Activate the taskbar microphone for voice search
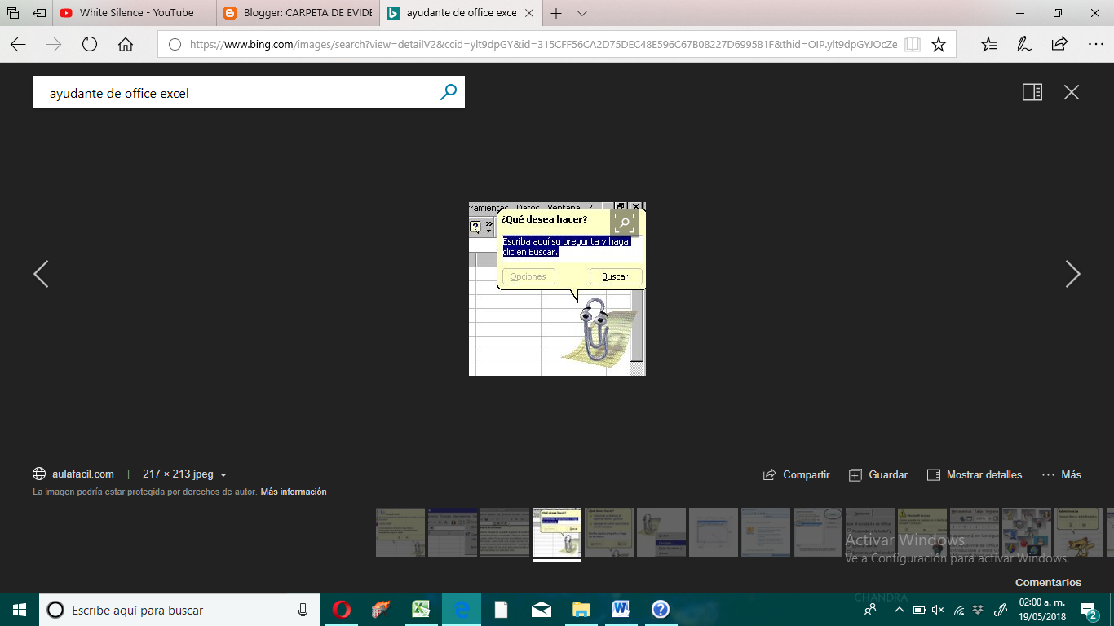 pos(303,610)
